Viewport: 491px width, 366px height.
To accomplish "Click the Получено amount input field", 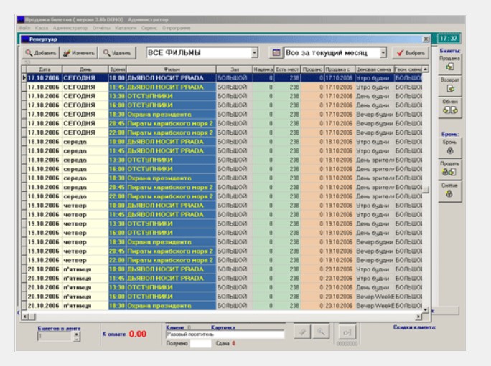I will (x=200, y=343).
